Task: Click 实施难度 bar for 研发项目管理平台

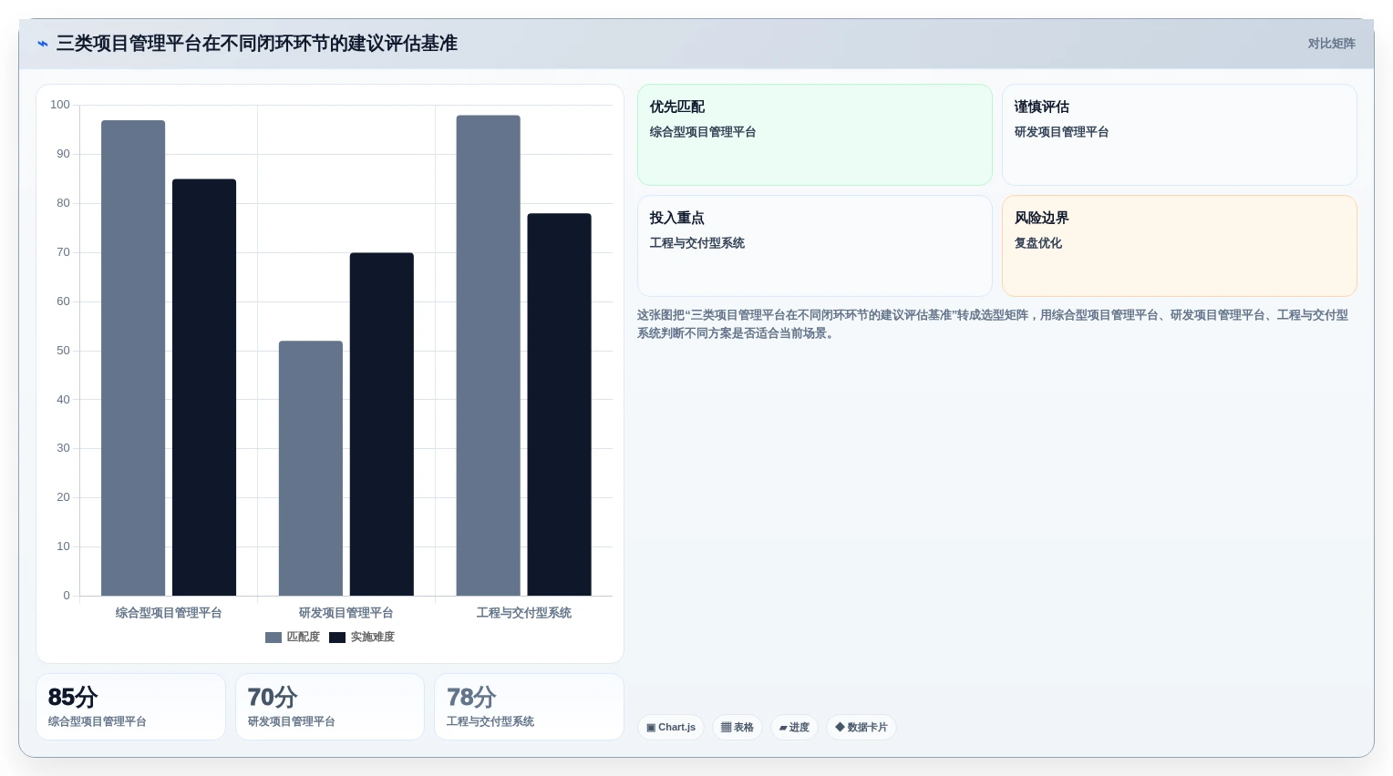Action: point(382,424)
